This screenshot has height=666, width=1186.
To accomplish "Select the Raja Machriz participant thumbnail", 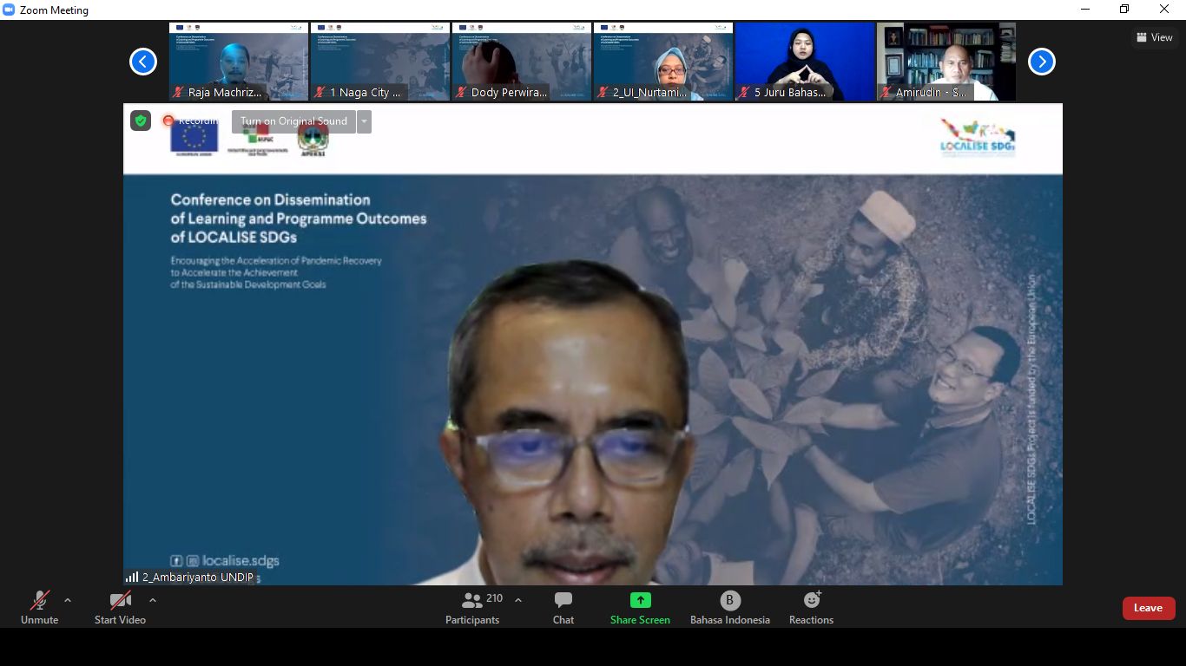I will click(239, 62).
